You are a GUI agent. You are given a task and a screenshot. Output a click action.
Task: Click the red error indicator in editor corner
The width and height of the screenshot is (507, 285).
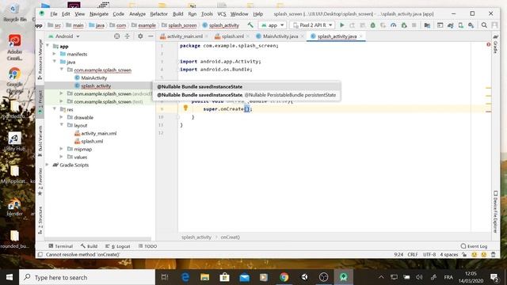(x=488, y=44)
